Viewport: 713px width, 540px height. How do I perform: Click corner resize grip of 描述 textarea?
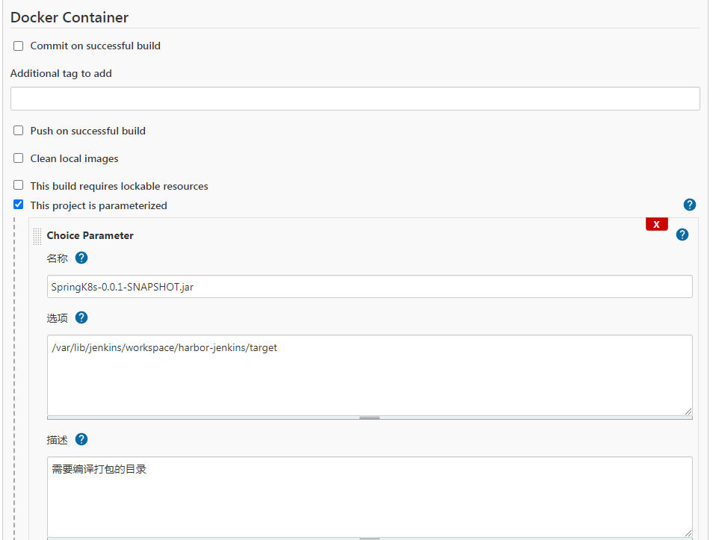[688, 533]
